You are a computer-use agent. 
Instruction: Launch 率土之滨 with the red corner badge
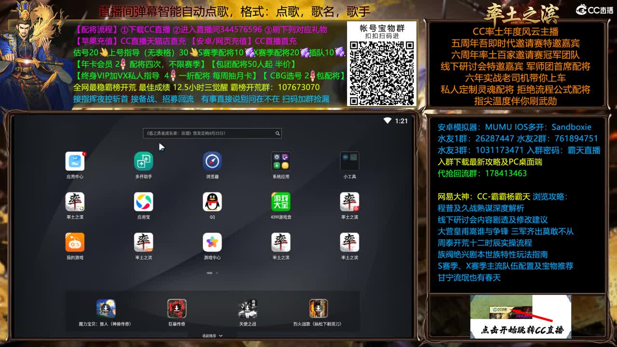pos(349,202)
